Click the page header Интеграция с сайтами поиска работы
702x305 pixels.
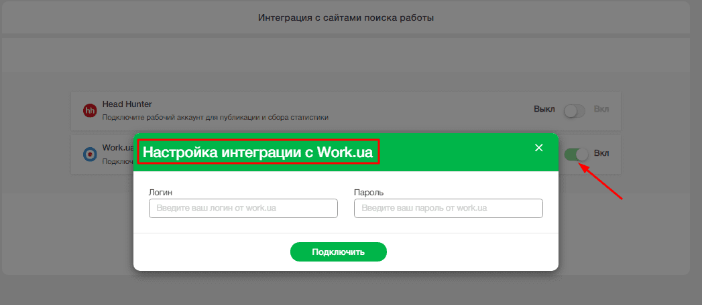(346, 17)
